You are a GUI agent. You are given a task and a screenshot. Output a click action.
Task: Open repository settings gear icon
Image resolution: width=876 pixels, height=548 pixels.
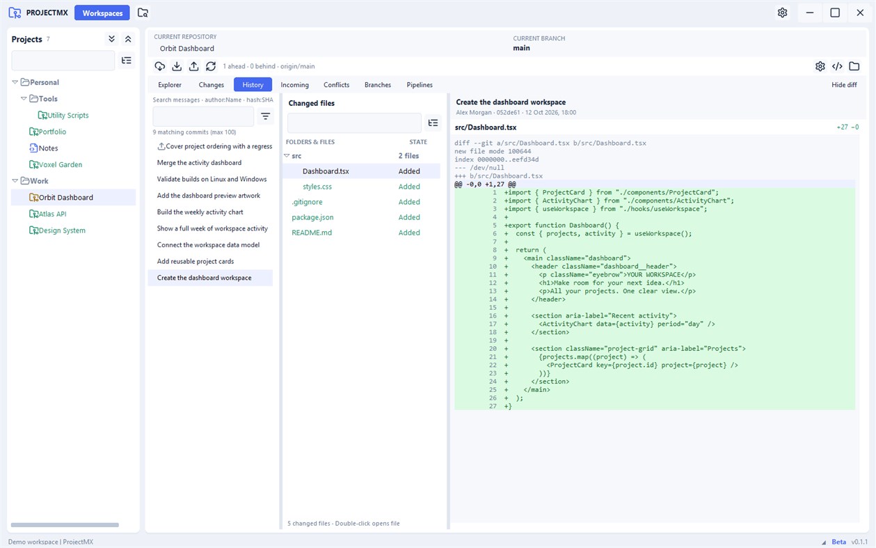pyautogui.click(x=820, y=66)
